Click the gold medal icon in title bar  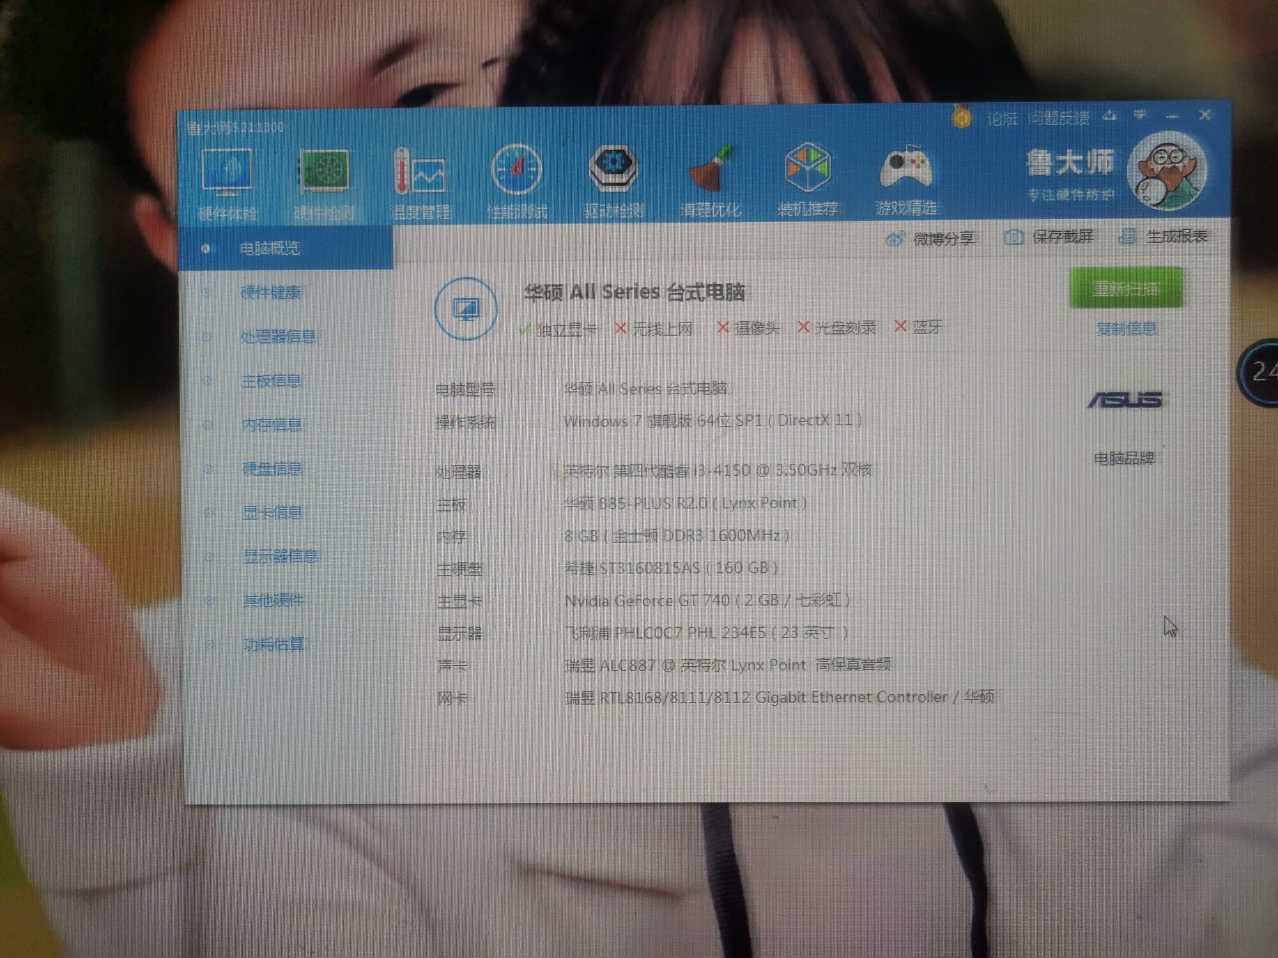pyautogui.click(x=960, y=117)
